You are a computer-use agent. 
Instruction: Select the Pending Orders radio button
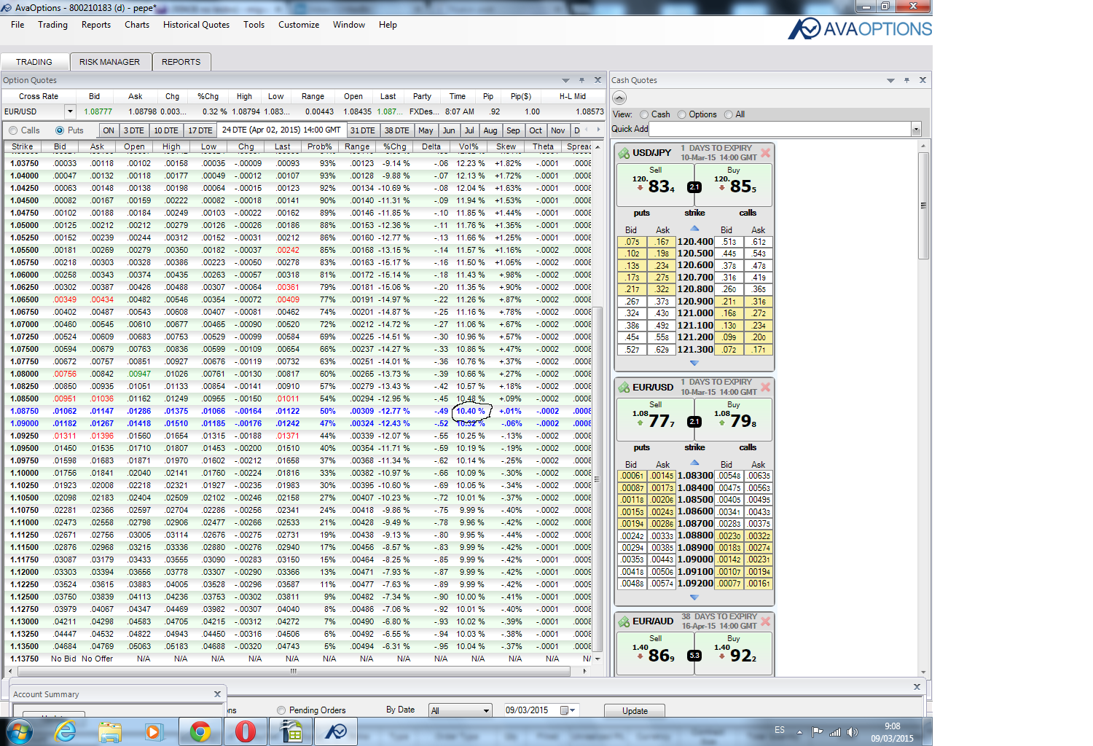pyautogui.click(x=281, y=710)
